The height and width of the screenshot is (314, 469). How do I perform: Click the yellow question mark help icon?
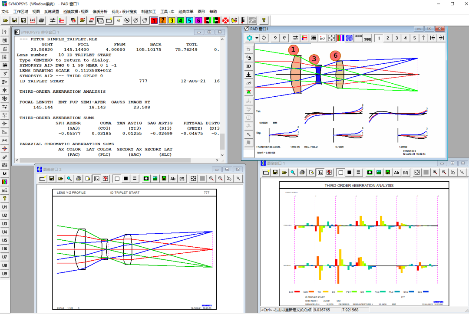264,20
